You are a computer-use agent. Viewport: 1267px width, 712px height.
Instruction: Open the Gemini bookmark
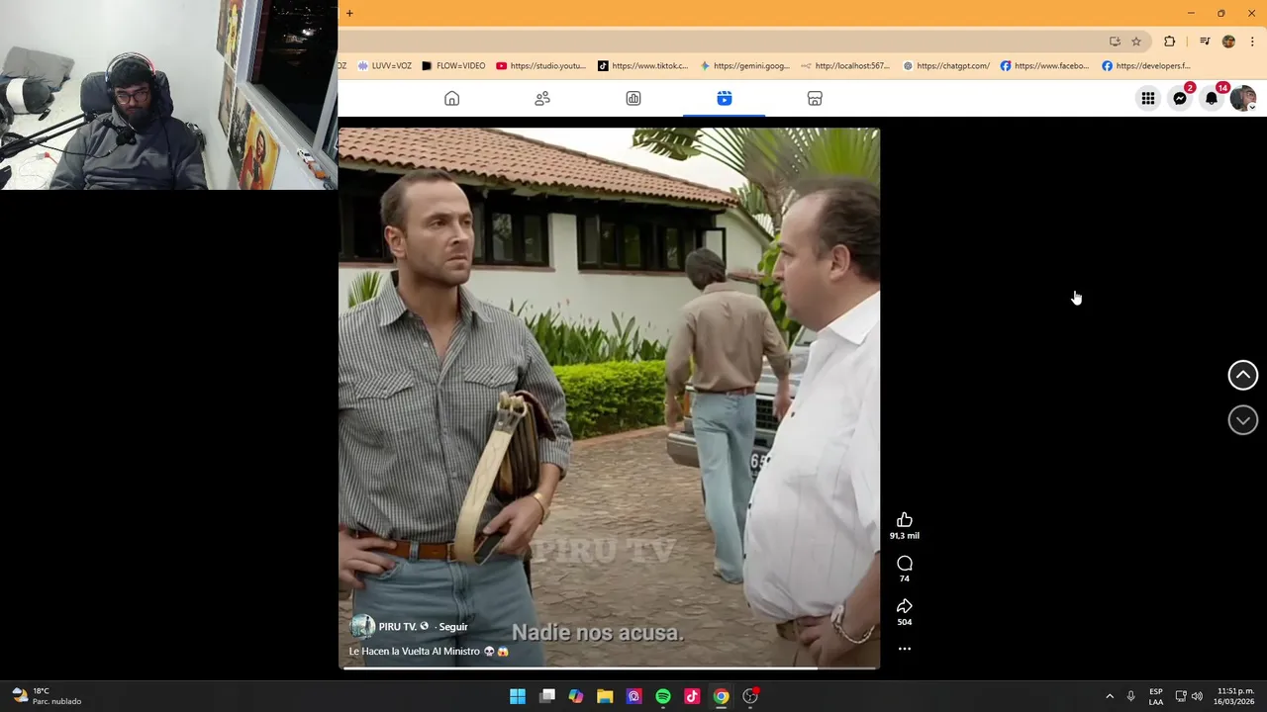tap(744, 66)
